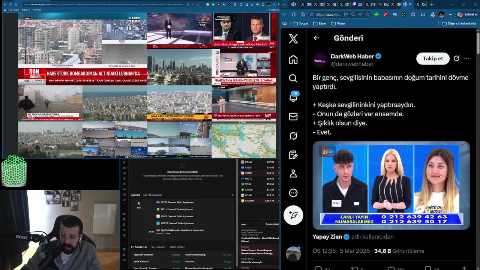Viewport: 480px width, 270px height.
Task: Switch to first X tab (19)
Action: [x=306, y=4]
